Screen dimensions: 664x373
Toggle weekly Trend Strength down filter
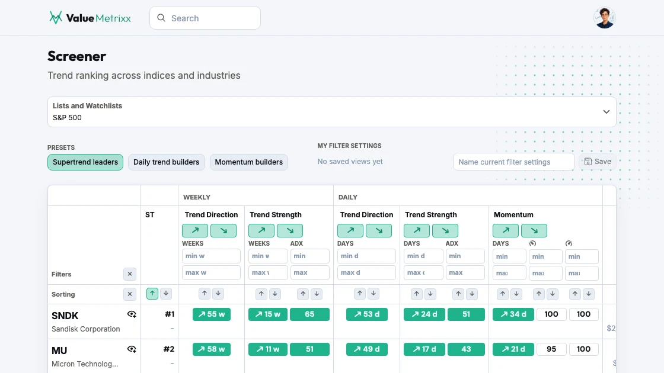[x=290, y=230]
